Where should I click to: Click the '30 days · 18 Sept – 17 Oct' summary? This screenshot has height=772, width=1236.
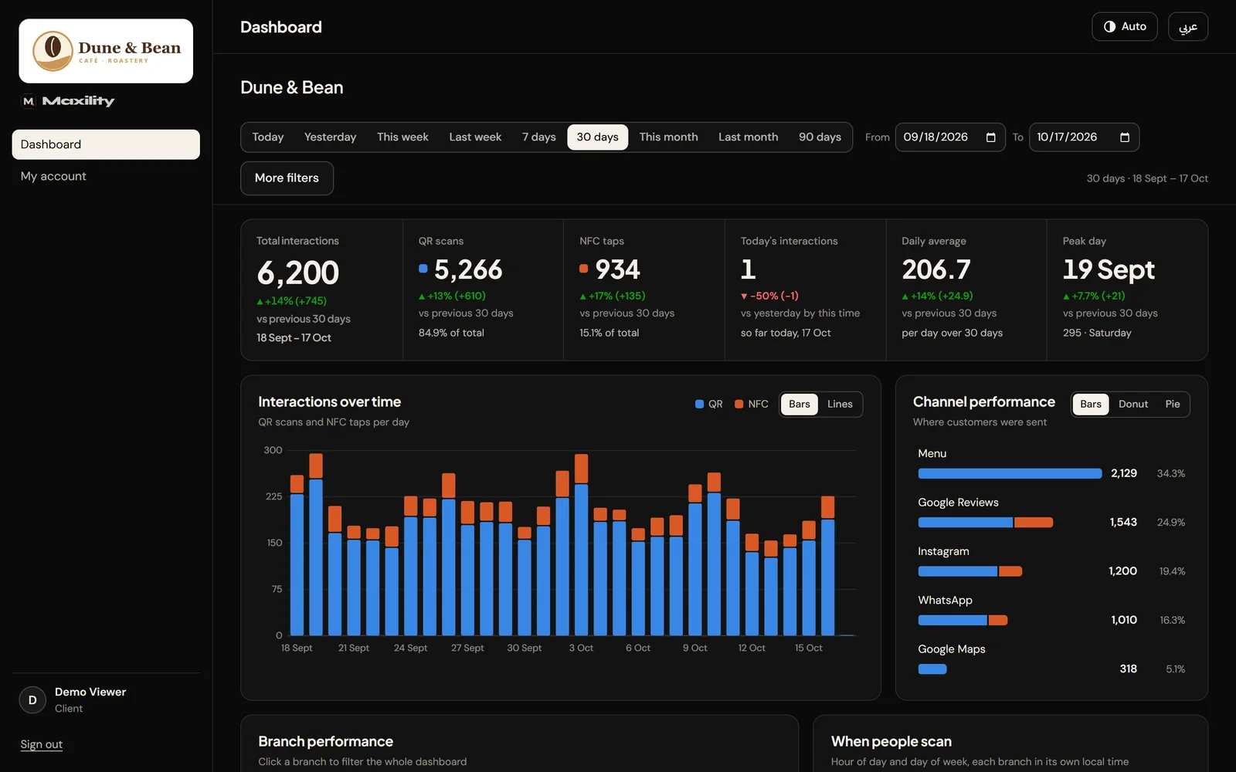pyautogui.click(x=1147, y=178)
